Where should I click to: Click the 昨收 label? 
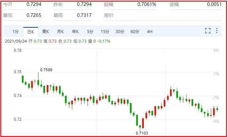pos(58,4)
